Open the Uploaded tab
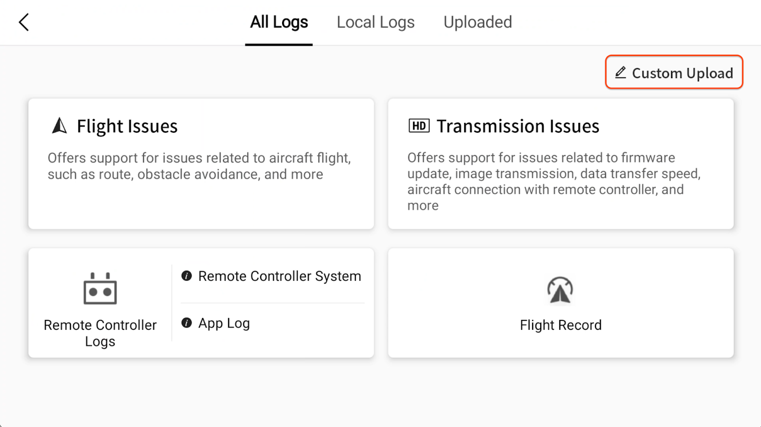The height and width of the screenshot is (427, 761). [x=478, y=22]
